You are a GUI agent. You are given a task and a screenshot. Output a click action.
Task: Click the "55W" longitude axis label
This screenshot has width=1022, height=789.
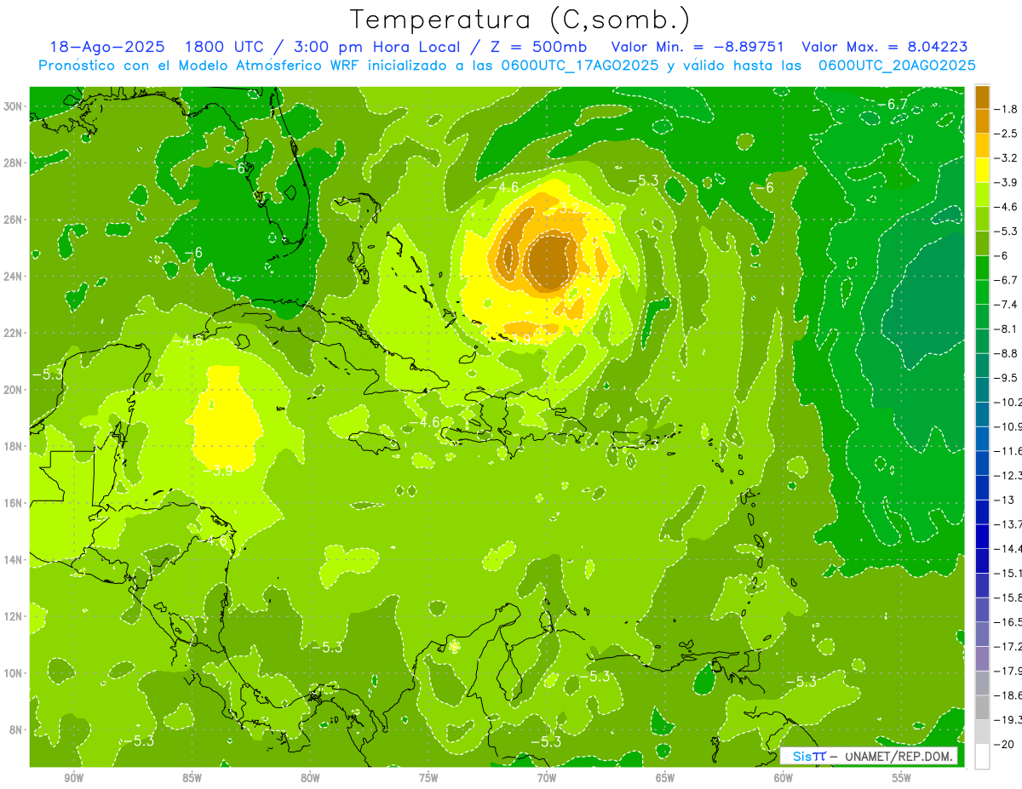(x=902, y=778)
